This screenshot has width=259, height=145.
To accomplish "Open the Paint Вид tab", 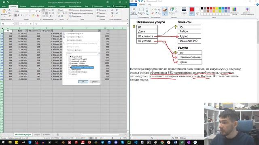I will pyautogui.click(x=150, y=4).
